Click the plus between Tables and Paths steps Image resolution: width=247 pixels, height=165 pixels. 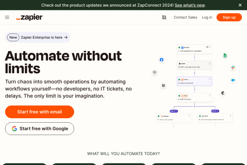pyautogui.click(x=194, y=90)
